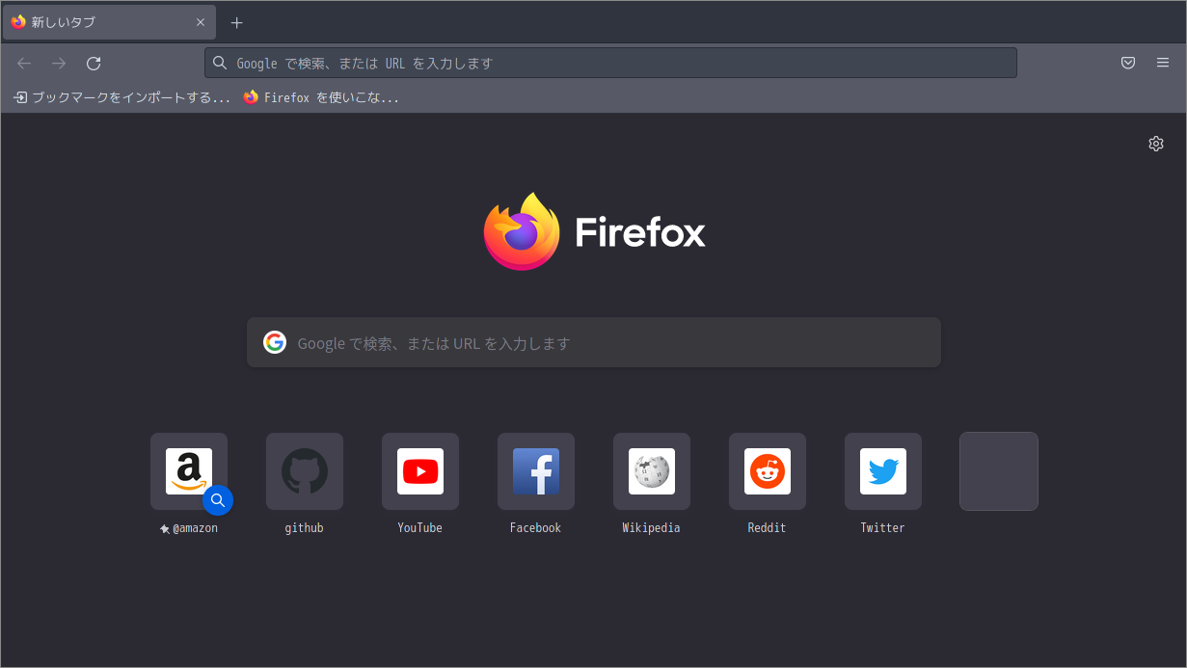This screenshot has width=1187, height=668.
Task: Click the Google logo in search box
Action: [275, 343]
